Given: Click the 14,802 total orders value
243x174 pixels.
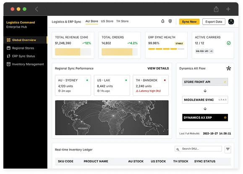Looking at the screenshot, I should click(x=106, y=43).
